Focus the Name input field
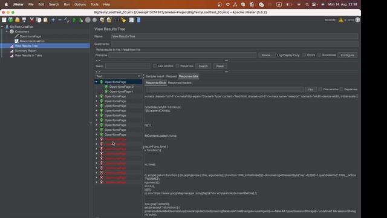The height and width of the screenshot is (218, 387). (x=235, y=36)
